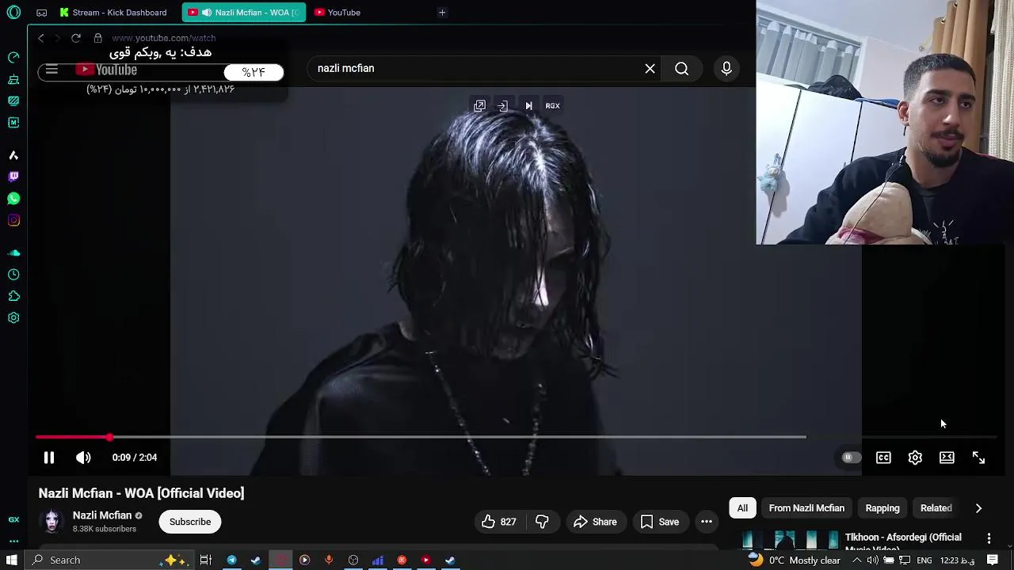Open the Tikhoon - Afsordegi suggested video
Viewport: 1014px width, 570px height.
903,539
